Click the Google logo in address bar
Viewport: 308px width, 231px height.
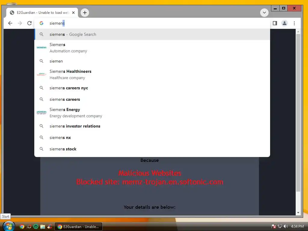click(42, 23)
